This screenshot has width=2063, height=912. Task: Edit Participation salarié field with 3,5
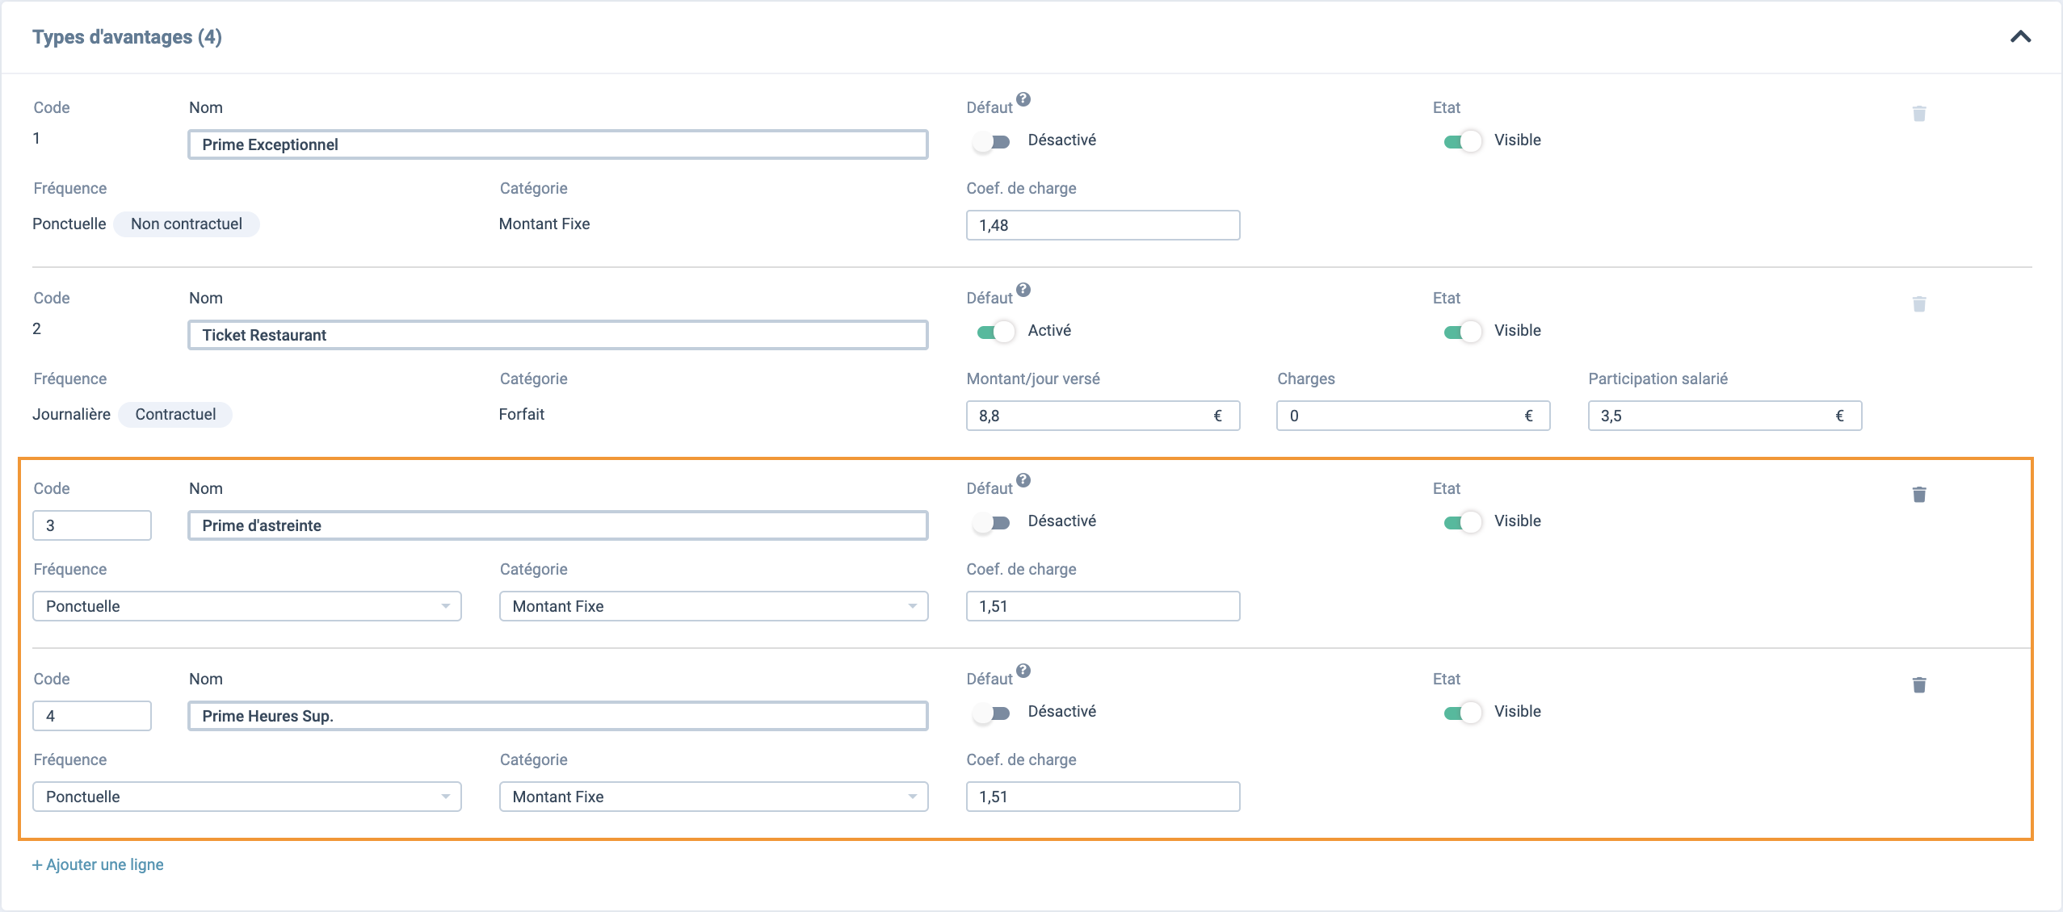[1725, 416]
